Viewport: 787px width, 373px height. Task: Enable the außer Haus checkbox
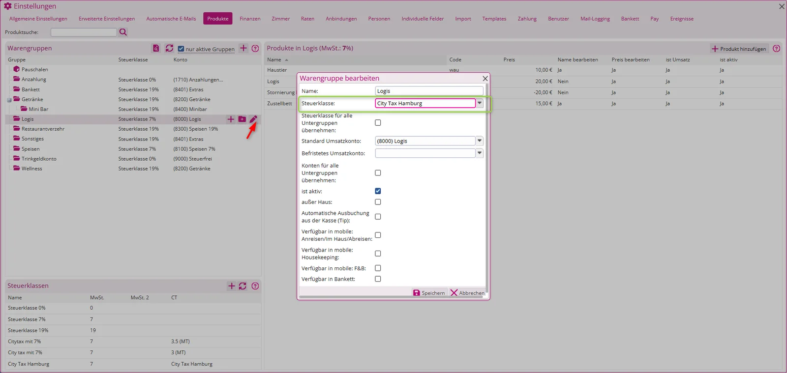click(378, 202)
